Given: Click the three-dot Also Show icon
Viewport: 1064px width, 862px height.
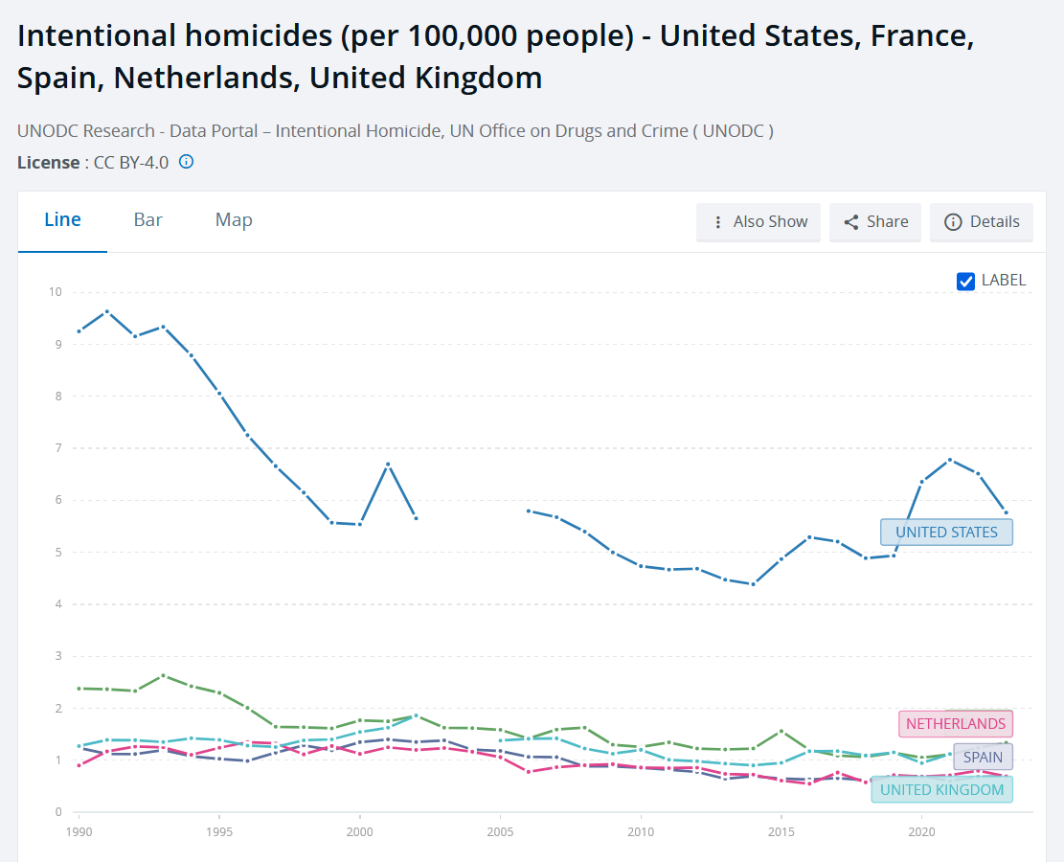Looking at the screenshot, I should (x=718, y=222).
